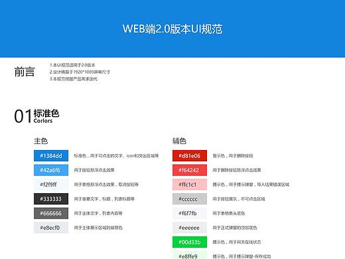Image resolution: width=345 pixels, height=259 pixels.
Task: Click the #d81e06 red warning swatch
Action: (190, 155)
